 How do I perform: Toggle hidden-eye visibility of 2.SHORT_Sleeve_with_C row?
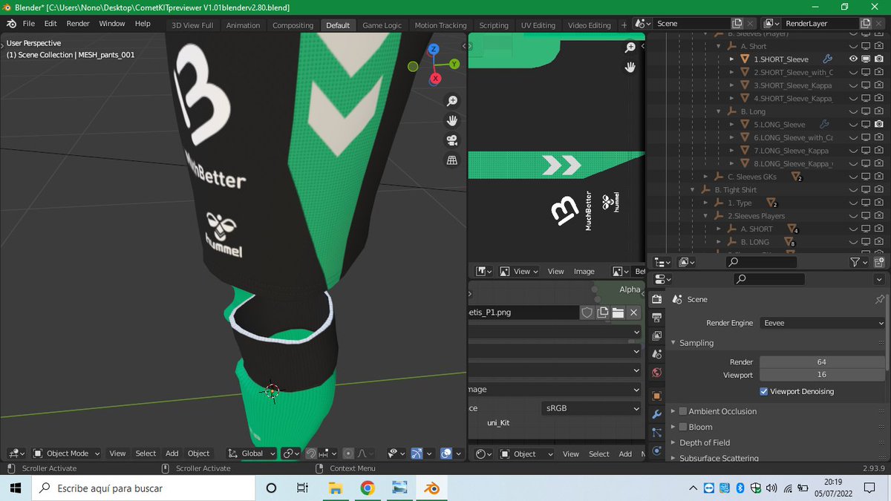coord(853,72)
